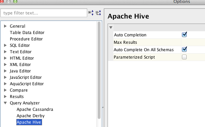This screenshot has width=205, height=127.
Task: Click the tree panel vertical scrollbar
Action: 99,70
